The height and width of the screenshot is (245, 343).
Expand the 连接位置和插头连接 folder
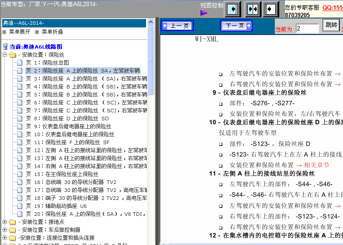(4, 237)
